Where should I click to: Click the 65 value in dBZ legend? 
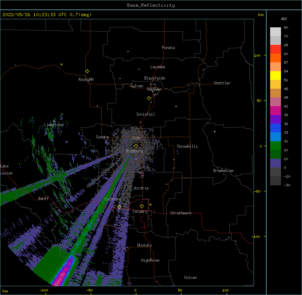coord(286,45)
